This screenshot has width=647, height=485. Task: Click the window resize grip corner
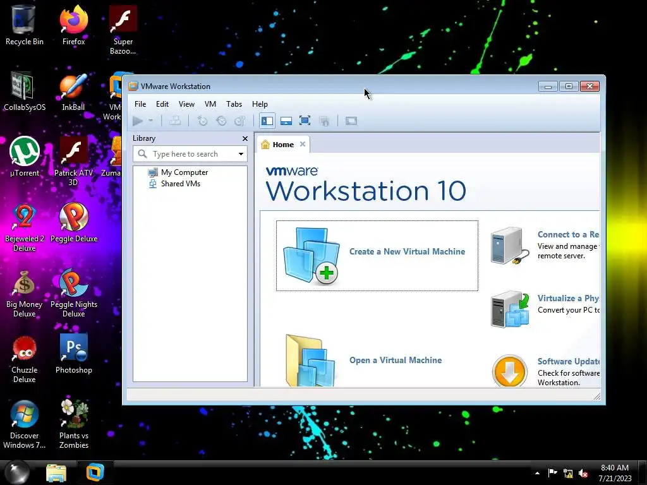click(x=596, y=397)
